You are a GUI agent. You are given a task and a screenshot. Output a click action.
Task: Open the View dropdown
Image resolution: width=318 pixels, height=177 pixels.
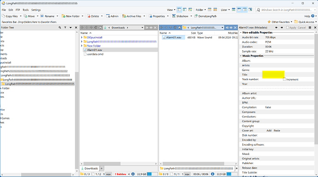[171, 10]
